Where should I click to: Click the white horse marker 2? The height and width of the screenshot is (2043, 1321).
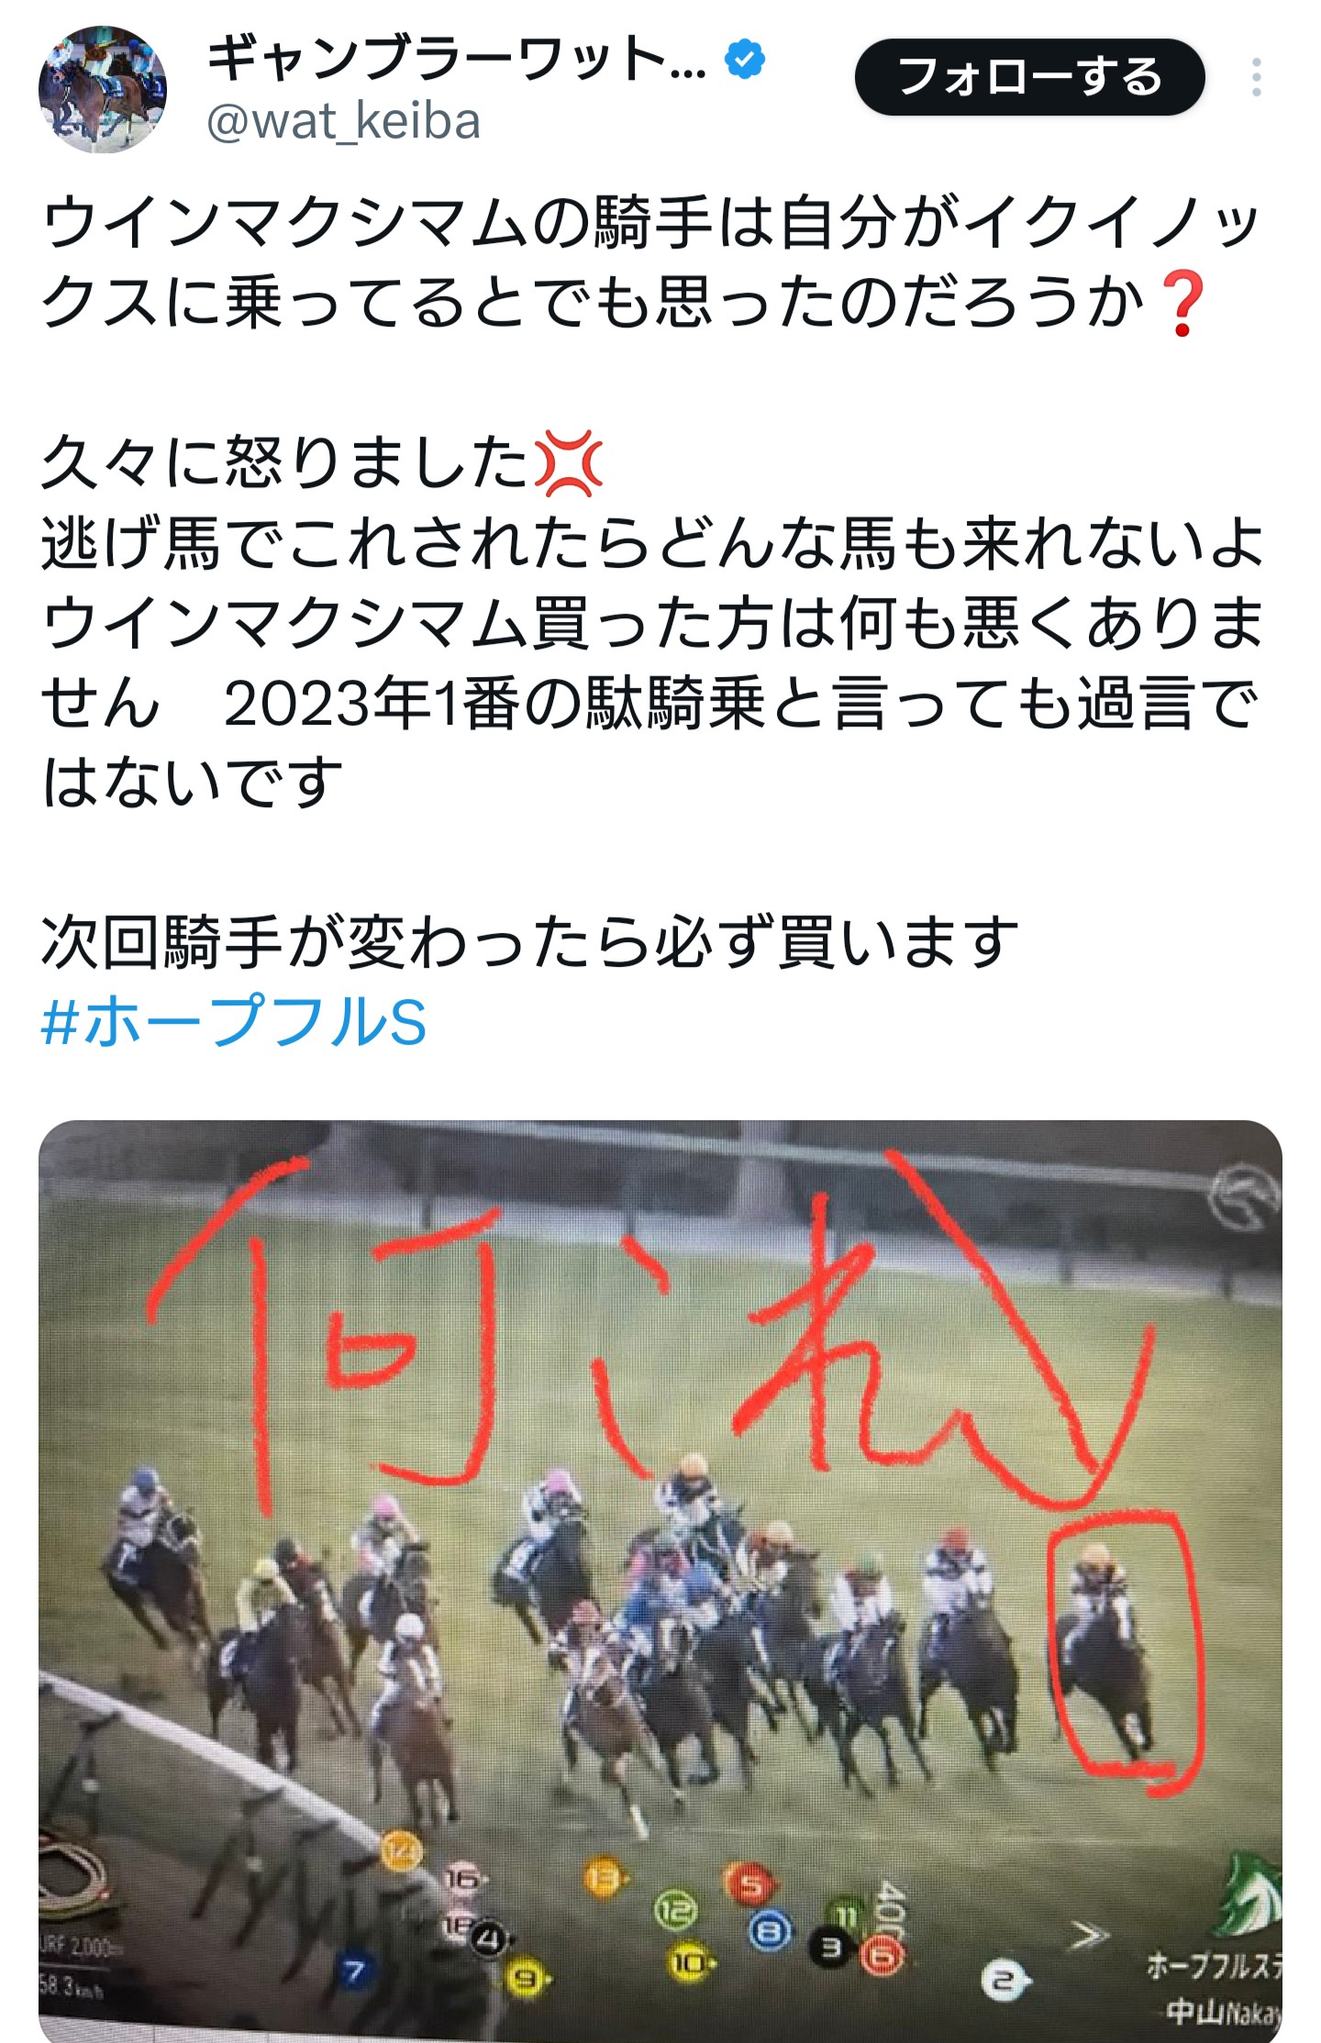tap(1004, 1981)
